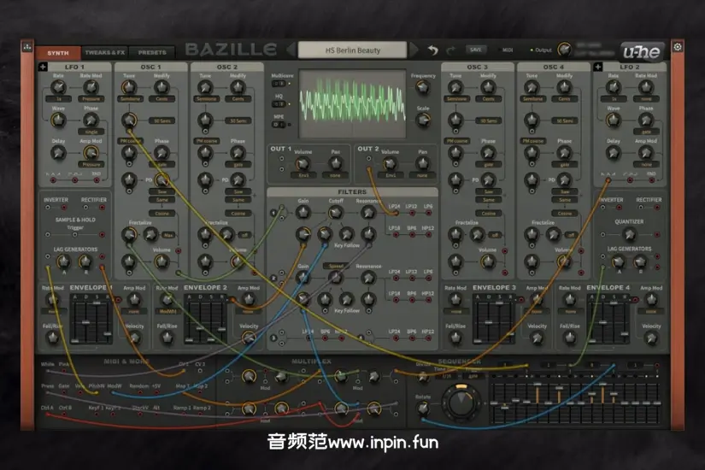Open LFO 1 Rate Mod Pressure selector

[x=91, y=99]
